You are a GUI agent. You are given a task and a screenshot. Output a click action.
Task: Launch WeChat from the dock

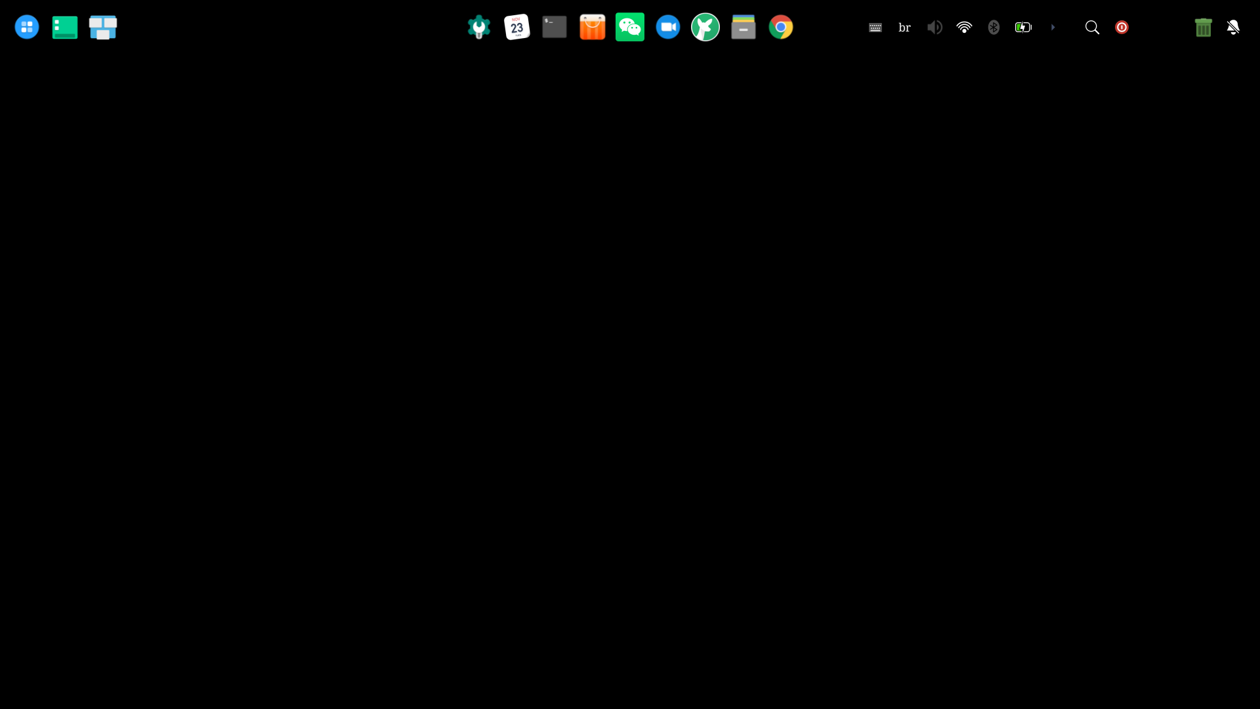click(630, 27)
